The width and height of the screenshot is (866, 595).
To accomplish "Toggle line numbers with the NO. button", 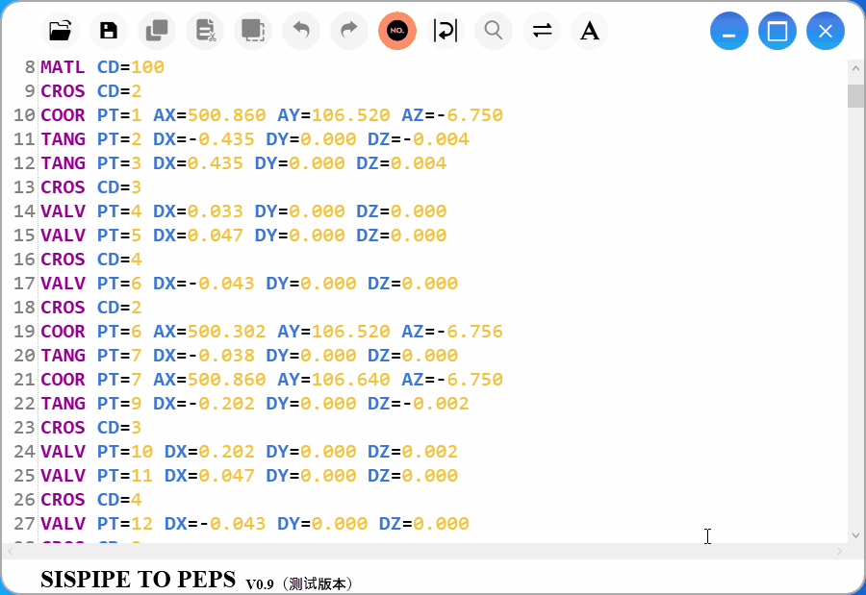I will tap(397, 31).
